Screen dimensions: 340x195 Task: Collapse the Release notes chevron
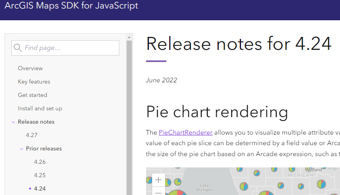click(13, 122)
